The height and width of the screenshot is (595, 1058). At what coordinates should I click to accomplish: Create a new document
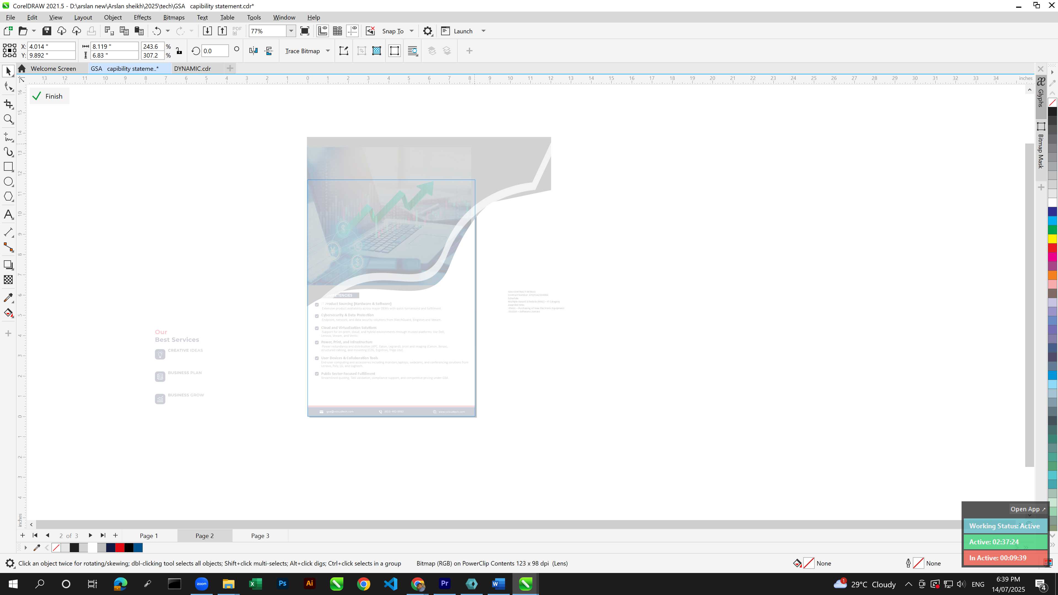click(8, 31)
